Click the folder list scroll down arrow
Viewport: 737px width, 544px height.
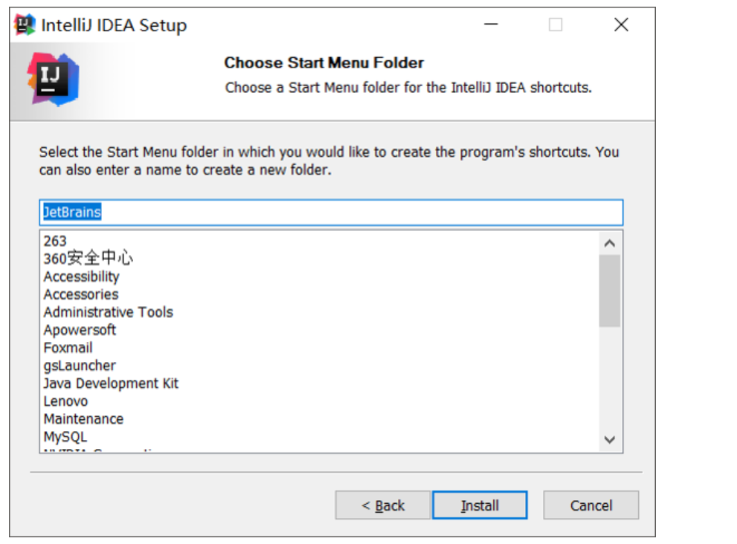pos(610,440)
